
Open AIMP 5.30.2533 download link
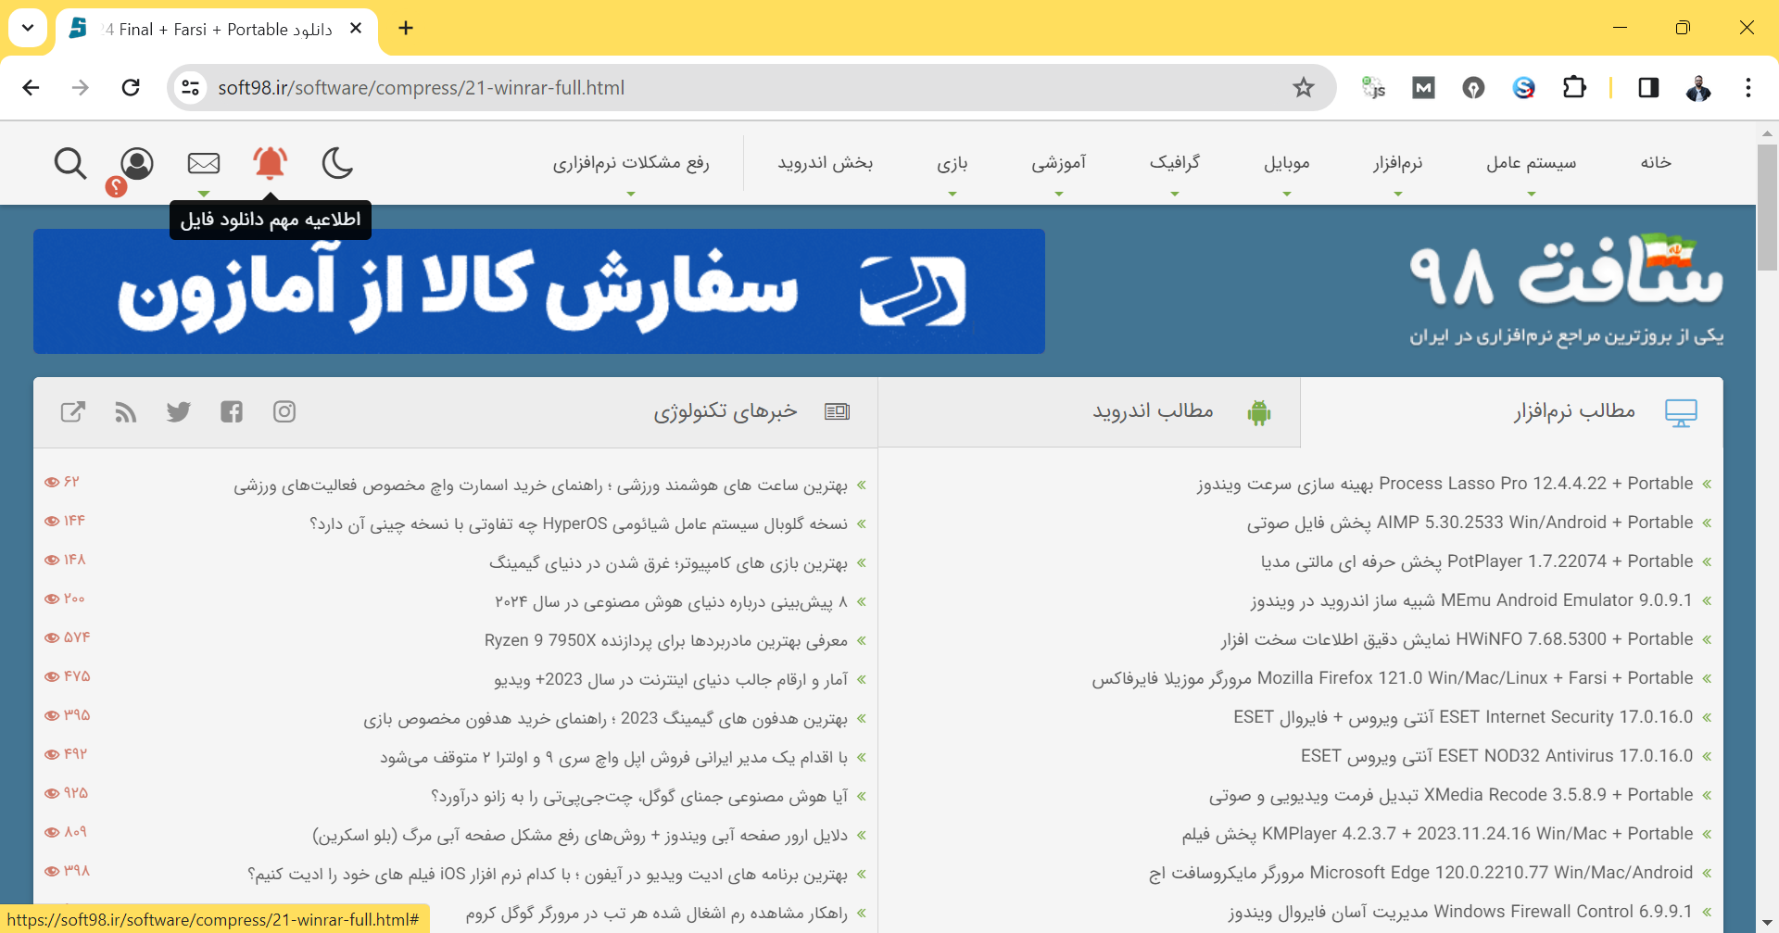(x=1470, y=523)
